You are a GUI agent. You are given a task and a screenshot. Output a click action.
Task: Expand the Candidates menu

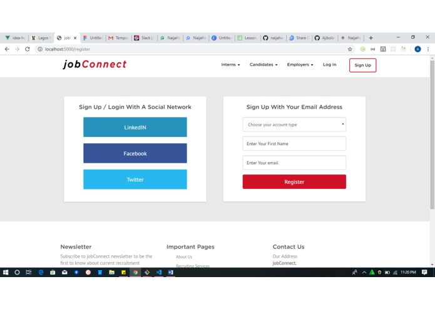(264, 64)
